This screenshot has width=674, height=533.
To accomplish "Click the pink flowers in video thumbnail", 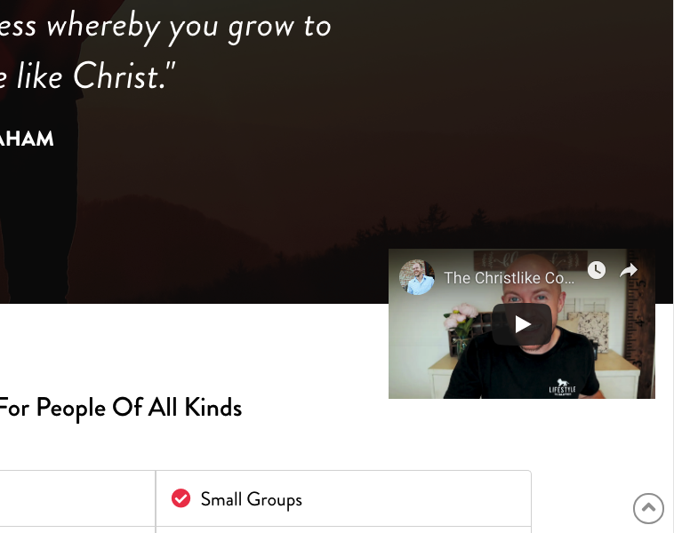I will (461, 315).
